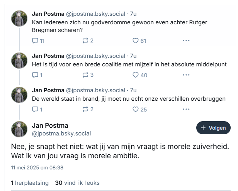
Task: Repost the 'brede coalitie' post
Action: pos(88,75)
